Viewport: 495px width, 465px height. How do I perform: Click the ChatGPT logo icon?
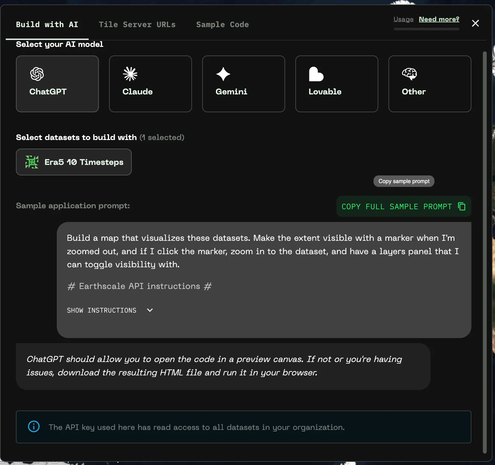[37, 74]
